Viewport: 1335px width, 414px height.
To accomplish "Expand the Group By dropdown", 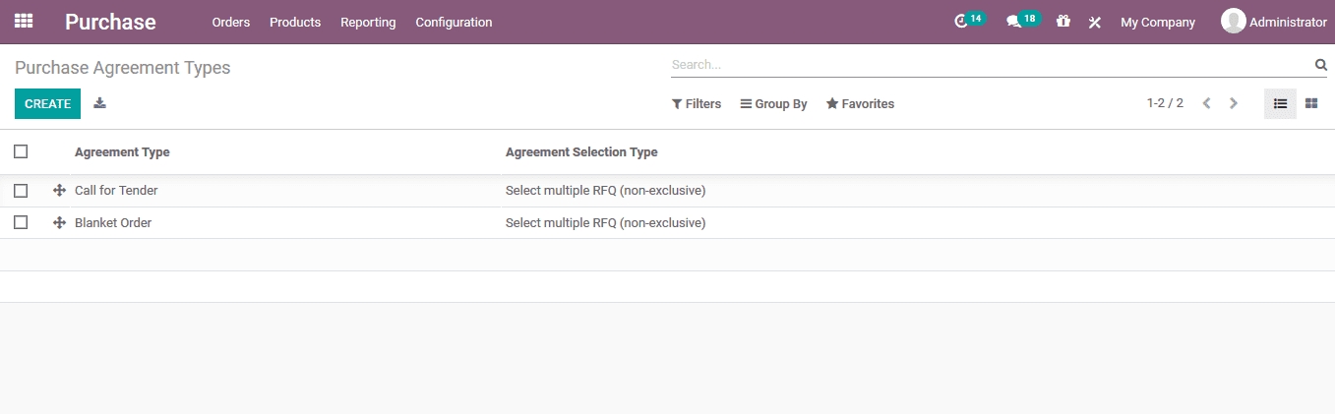I will [x=773, y=104].
